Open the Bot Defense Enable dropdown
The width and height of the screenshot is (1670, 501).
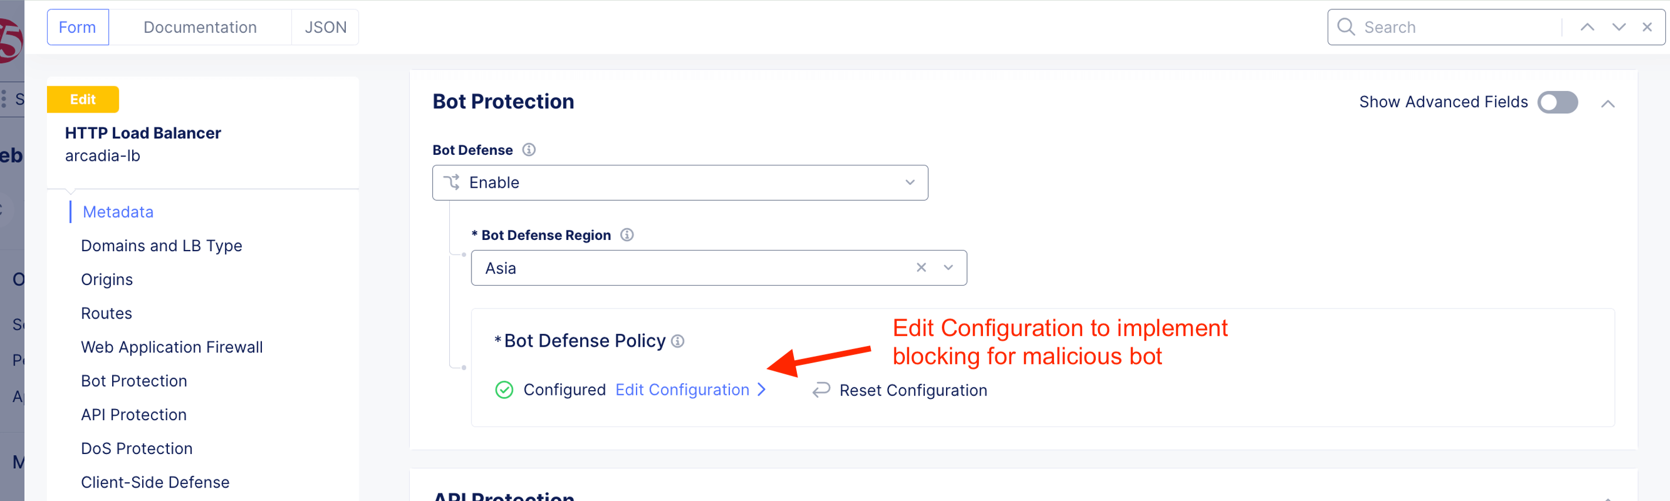click(679, 182)
